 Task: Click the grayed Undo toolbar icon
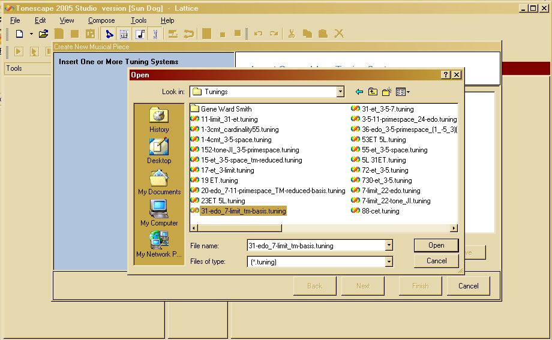(259, 34)
